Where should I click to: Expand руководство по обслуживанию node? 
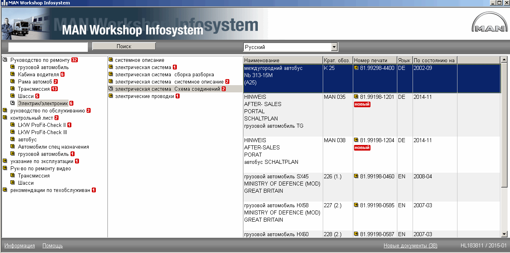point(5,110)
